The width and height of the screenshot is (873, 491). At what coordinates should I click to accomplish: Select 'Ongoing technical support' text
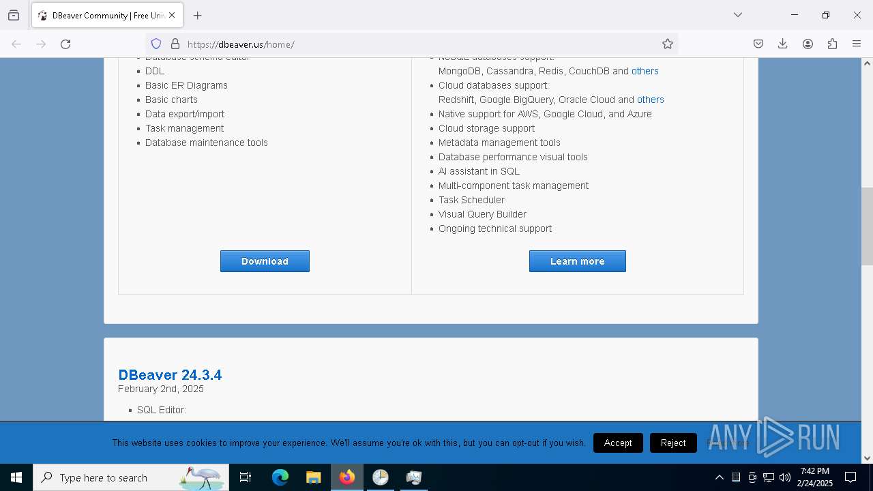click(x=495, y=228)
